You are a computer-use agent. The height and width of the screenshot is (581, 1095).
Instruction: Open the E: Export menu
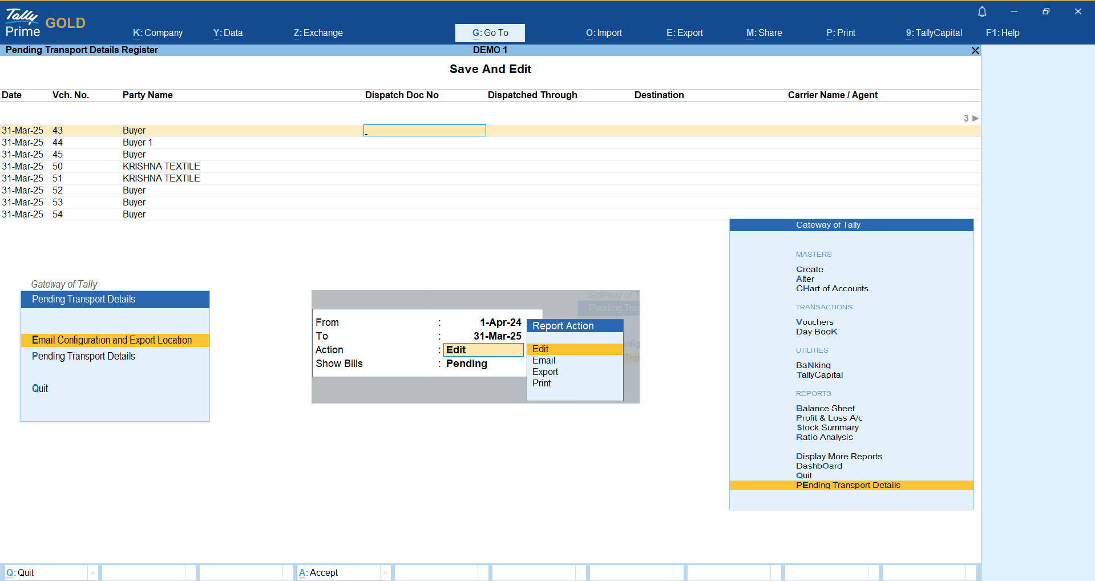click(x=684, y=33)
